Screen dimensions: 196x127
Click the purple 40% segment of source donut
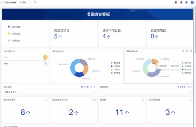point(155,74)
